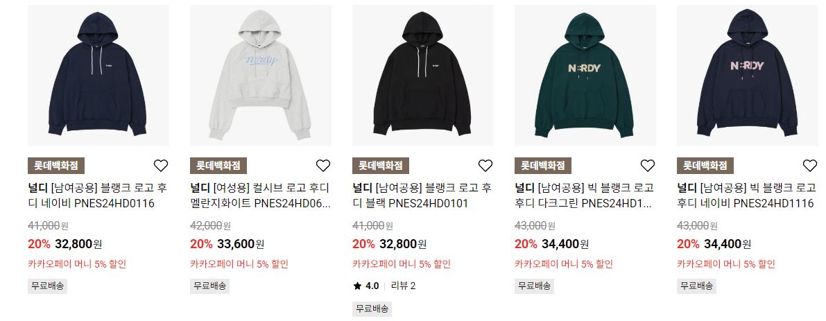The width and height of the screenshot is (826, 321).
Task: Open gray cropped nerdy hoodie image
Action: click(x=261, y=76)
